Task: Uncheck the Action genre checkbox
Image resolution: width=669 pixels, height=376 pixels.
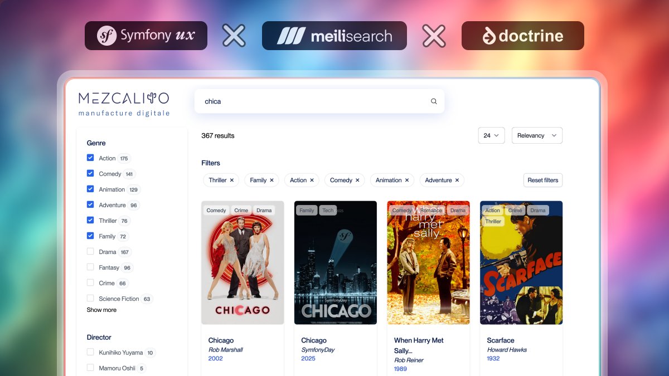Action: 90,158
